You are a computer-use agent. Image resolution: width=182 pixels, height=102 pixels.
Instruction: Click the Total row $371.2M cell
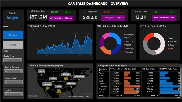coord(154,95)
